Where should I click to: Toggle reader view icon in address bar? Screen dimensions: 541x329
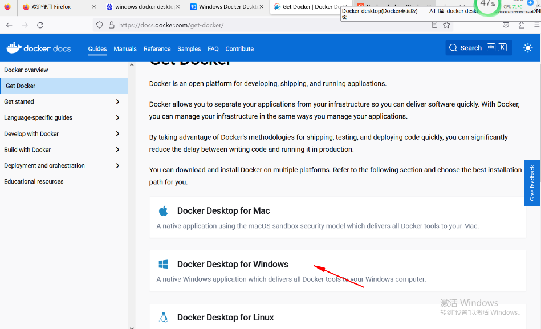pyautogui.click(x=434, y=25)
